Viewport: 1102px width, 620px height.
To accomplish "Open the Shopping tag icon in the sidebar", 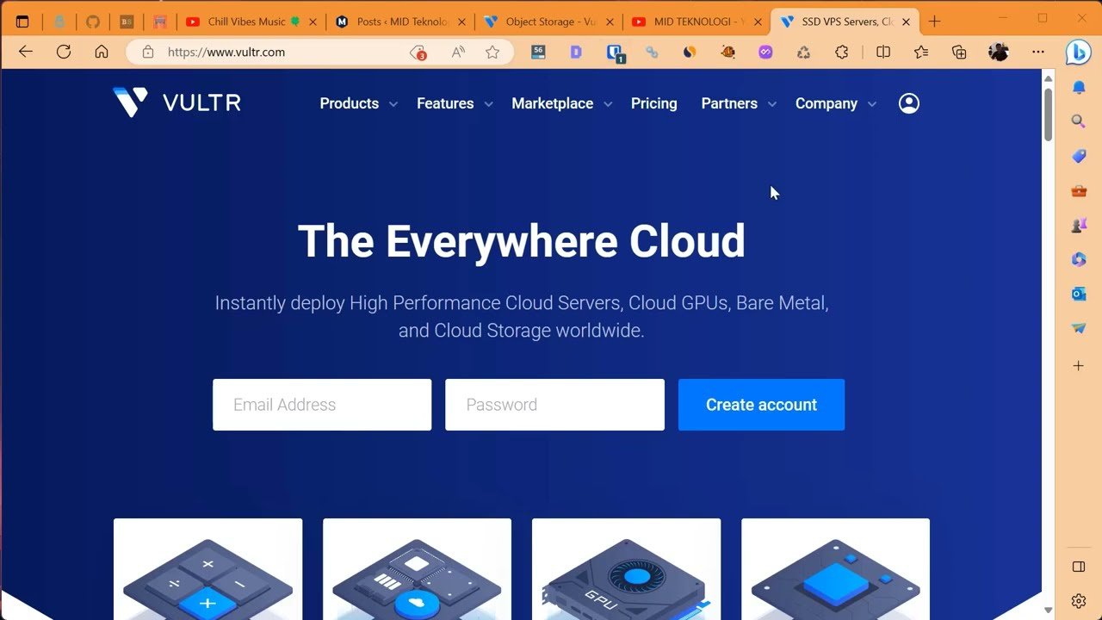I will pos(1079,156).
